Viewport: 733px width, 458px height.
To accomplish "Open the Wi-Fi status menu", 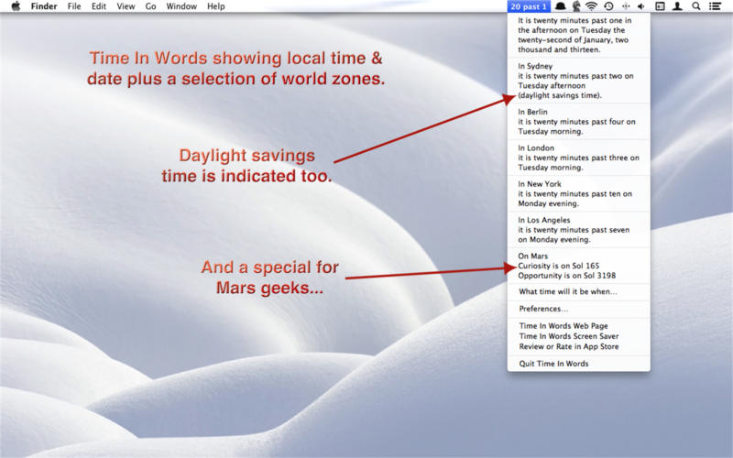I will click(x=591, y=6).
